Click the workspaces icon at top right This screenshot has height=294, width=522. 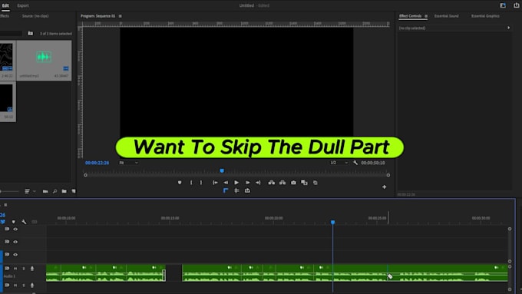click(x=503, y=5)
